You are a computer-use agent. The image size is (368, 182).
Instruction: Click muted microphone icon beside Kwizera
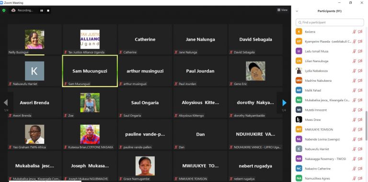(x=354, y=32)
